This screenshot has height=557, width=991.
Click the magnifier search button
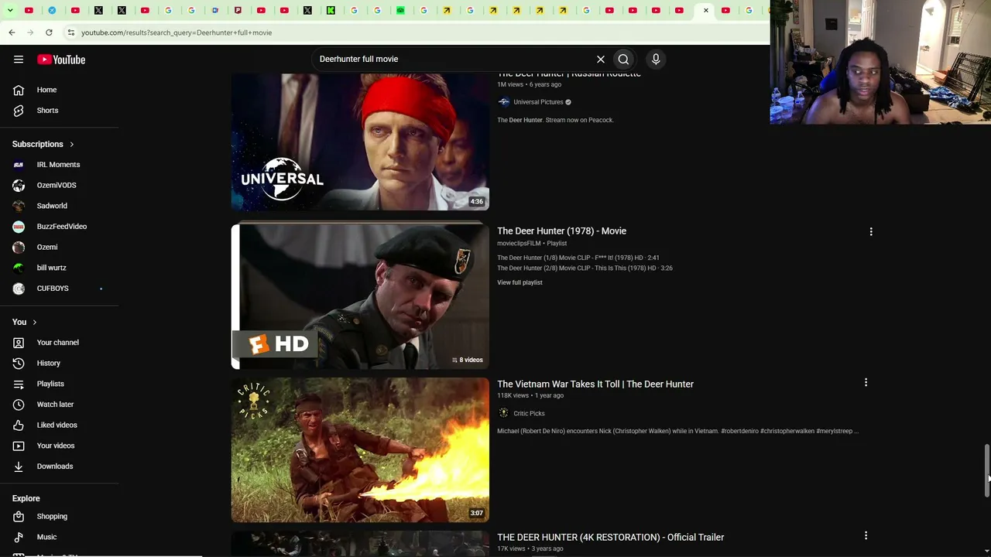point(623,59)
